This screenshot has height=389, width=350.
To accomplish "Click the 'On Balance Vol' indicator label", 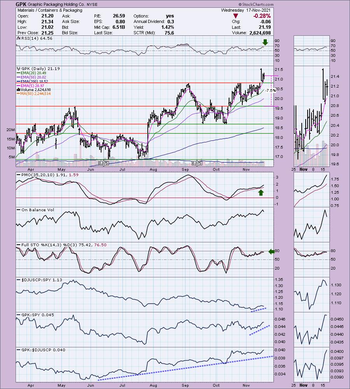I will [38, 210].
